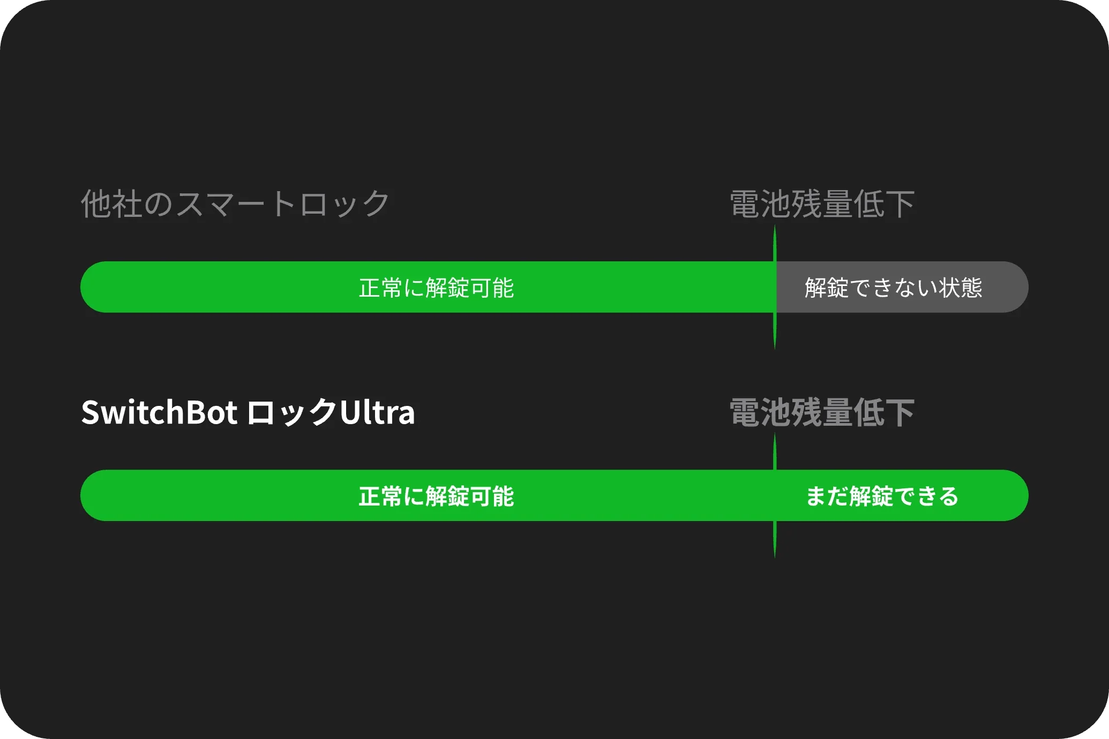
Task: Select スマートロック in the gray heading
Action: coord(282,204)
